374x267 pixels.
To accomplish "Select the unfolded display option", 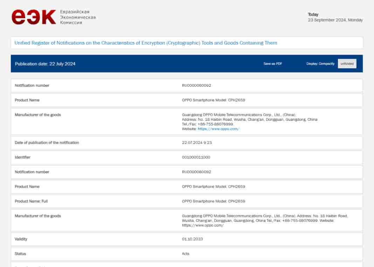I will pyautogui.click(x=347, y=64).
